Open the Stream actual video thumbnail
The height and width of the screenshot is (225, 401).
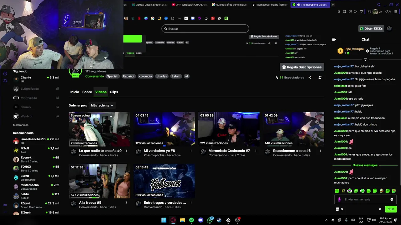[99, 129]
